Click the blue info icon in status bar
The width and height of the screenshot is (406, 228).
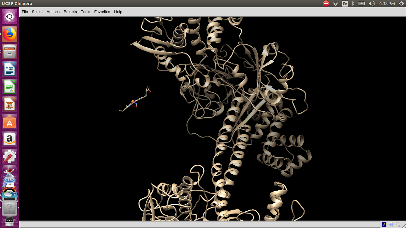(x=391, y=224)
